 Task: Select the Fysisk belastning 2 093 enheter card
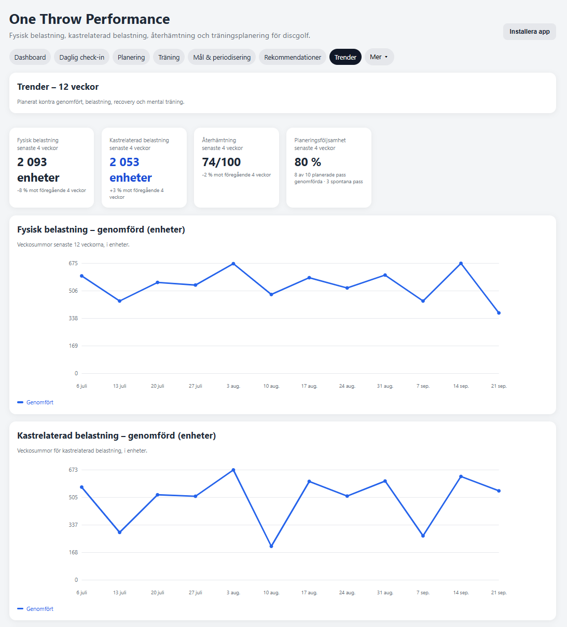52,168
